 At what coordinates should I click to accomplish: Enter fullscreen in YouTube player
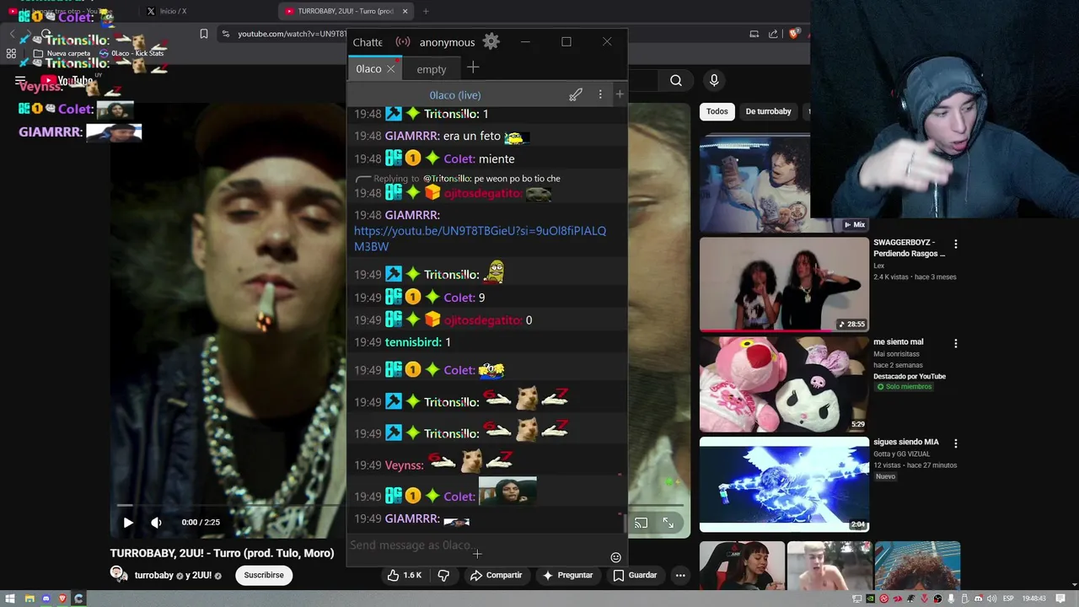click(x=668, y=524)
